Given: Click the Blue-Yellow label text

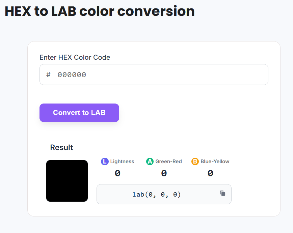Looking at the screenshot, I should [x=215, y=162].
